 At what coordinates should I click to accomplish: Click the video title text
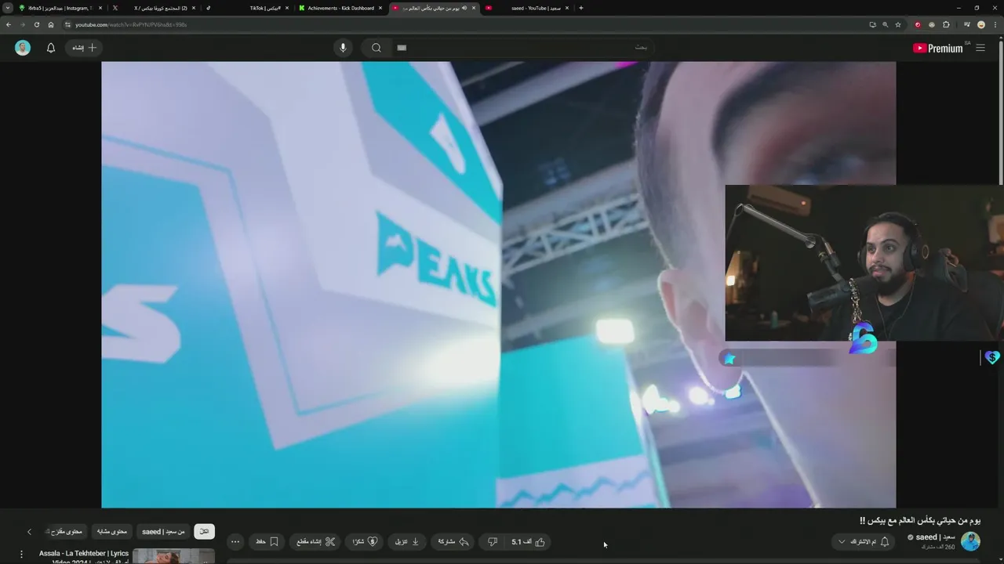(x=919, y=520)
